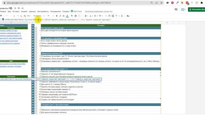Bookmark this page with the star icon
Image resolution: width=205 pixels, height=115 pixels.
(161, 3)
